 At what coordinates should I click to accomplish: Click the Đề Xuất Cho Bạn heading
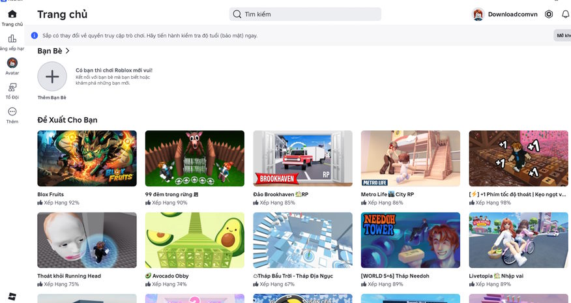click(67, 120)
